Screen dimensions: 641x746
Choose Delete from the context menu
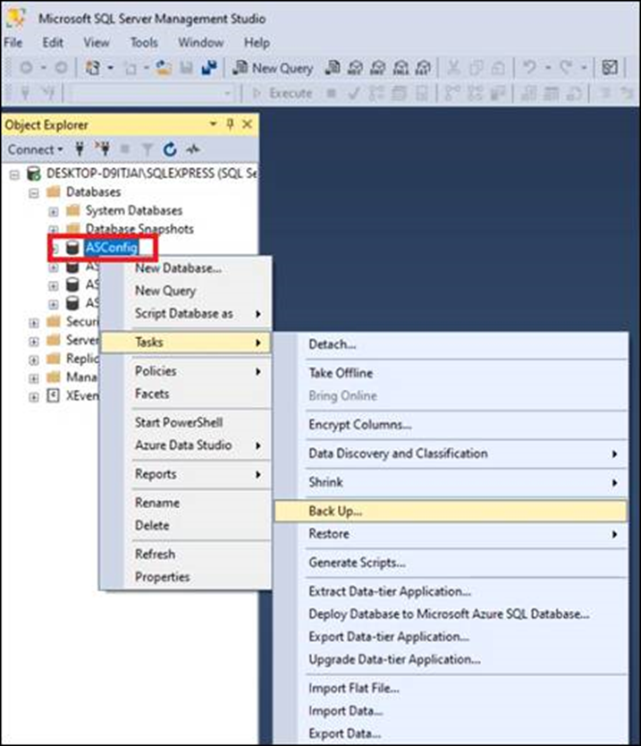point(187,526)
